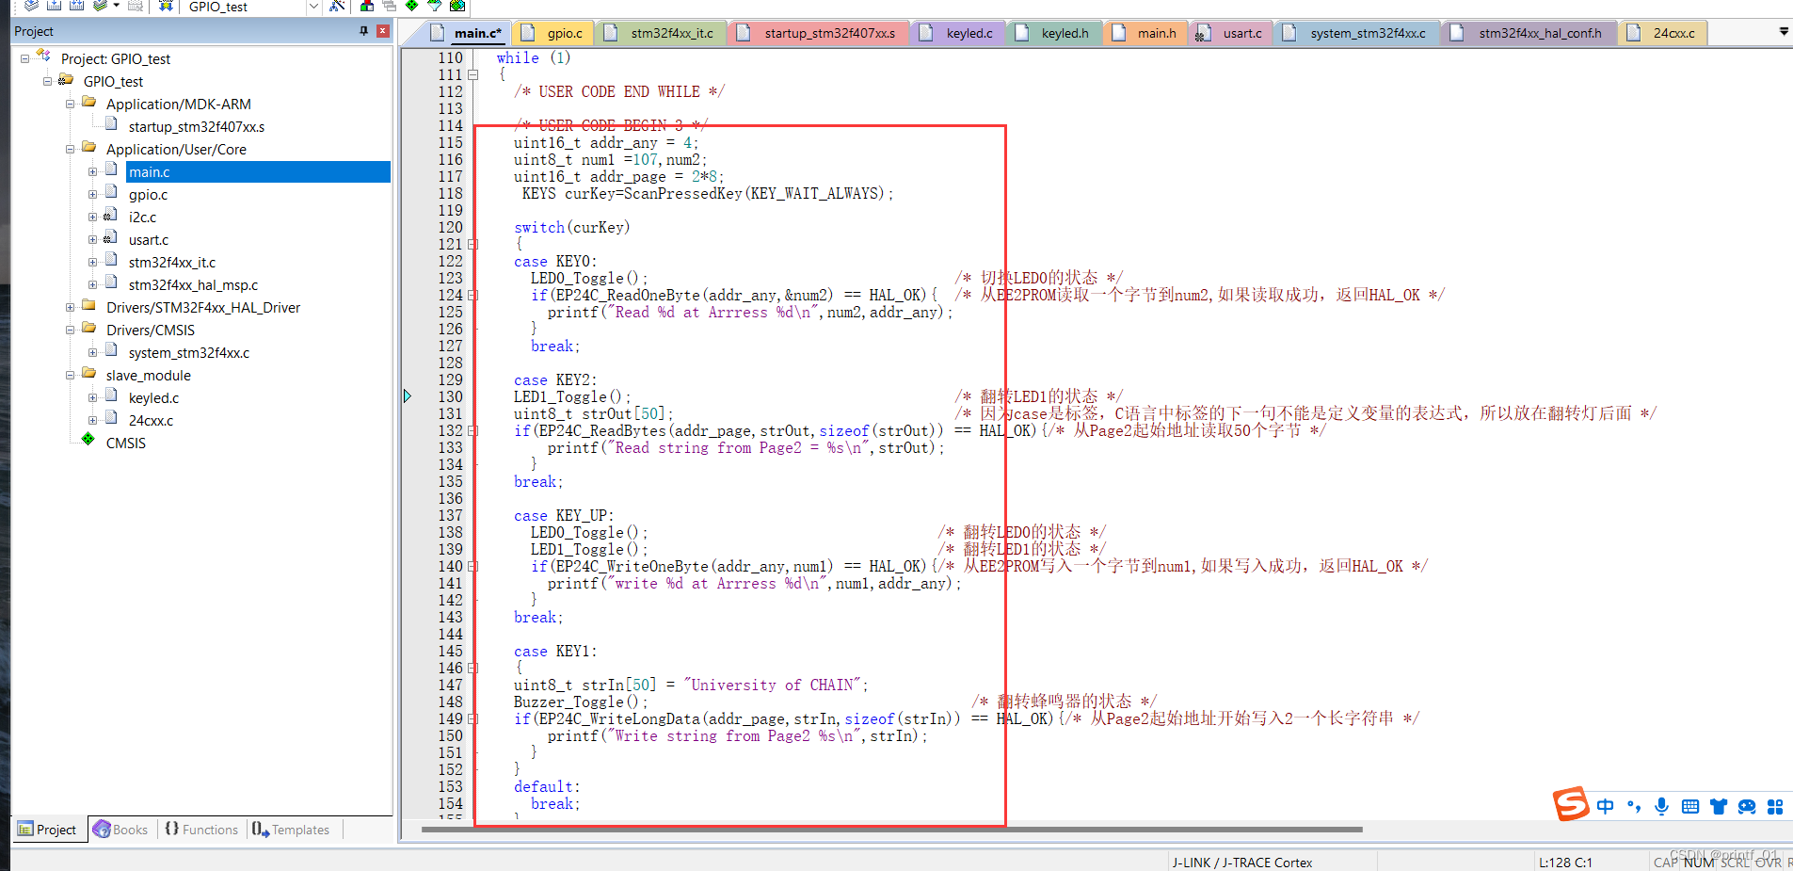This screenshot has width=1793, height=871.
Task: Pin the Project panel with pushpin
Action: pyautogui.click(x=364, y=31)
